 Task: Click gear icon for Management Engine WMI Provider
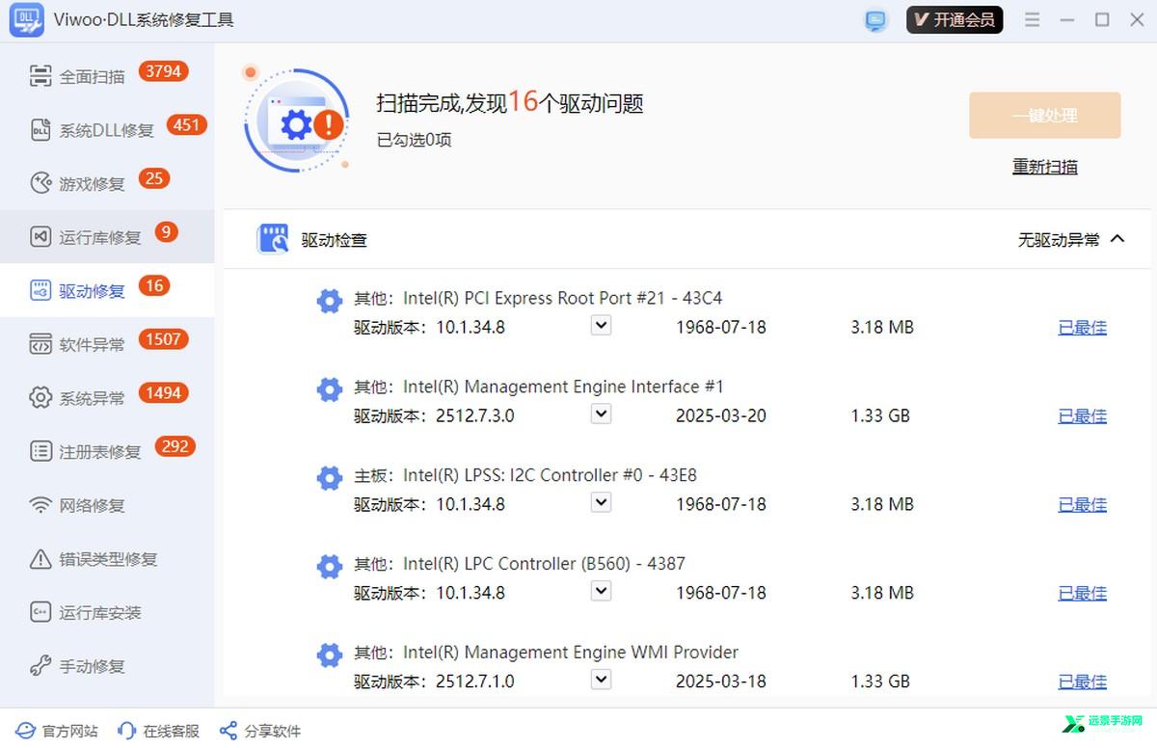click(330, 655)
